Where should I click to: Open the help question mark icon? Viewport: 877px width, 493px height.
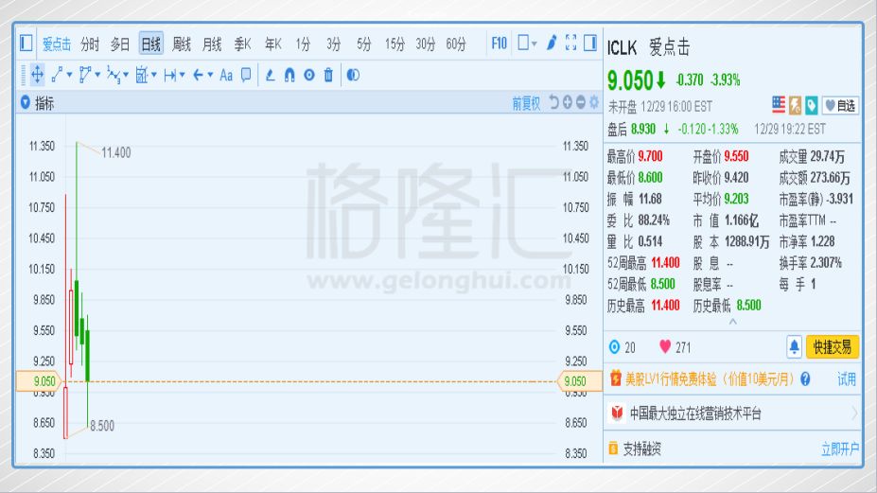[805, 379]
